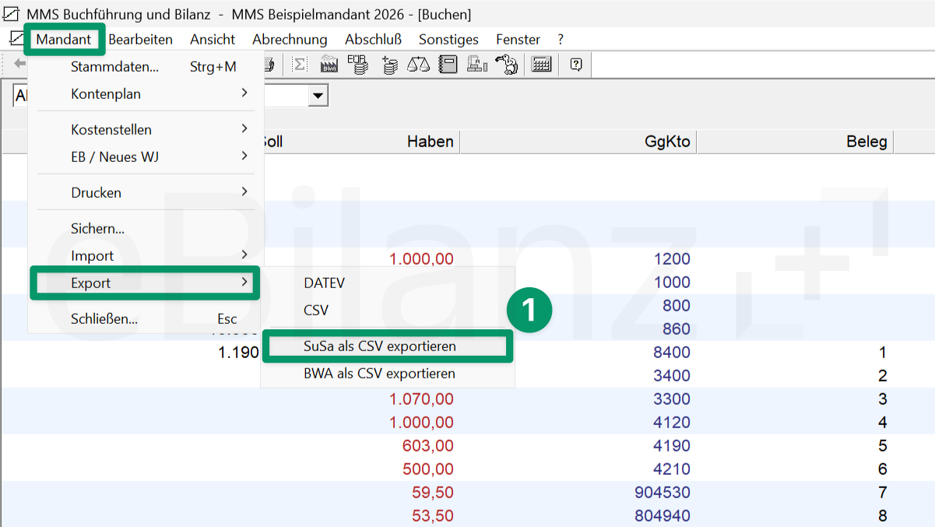Image resolution: width=935 pixels, height=527 pixels.
Task: Open the Mandant menu
Action: (x=64, y=39)
